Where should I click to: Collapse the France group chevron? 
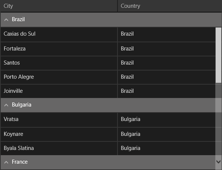coord(6,162)
